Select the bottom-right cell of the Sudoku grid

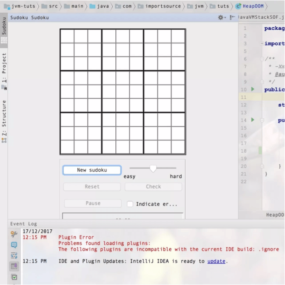178,147
